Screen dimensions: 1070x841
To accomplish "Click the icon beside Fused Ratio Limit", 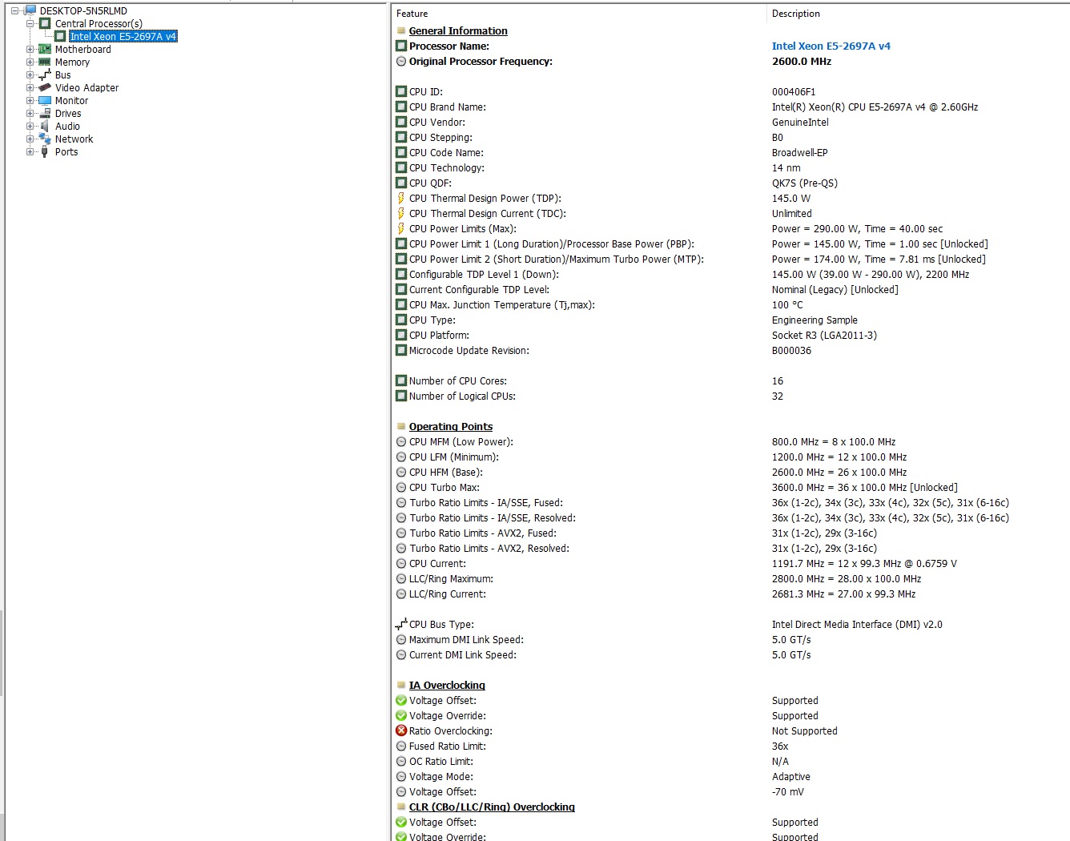I will (x=401, y=746).
